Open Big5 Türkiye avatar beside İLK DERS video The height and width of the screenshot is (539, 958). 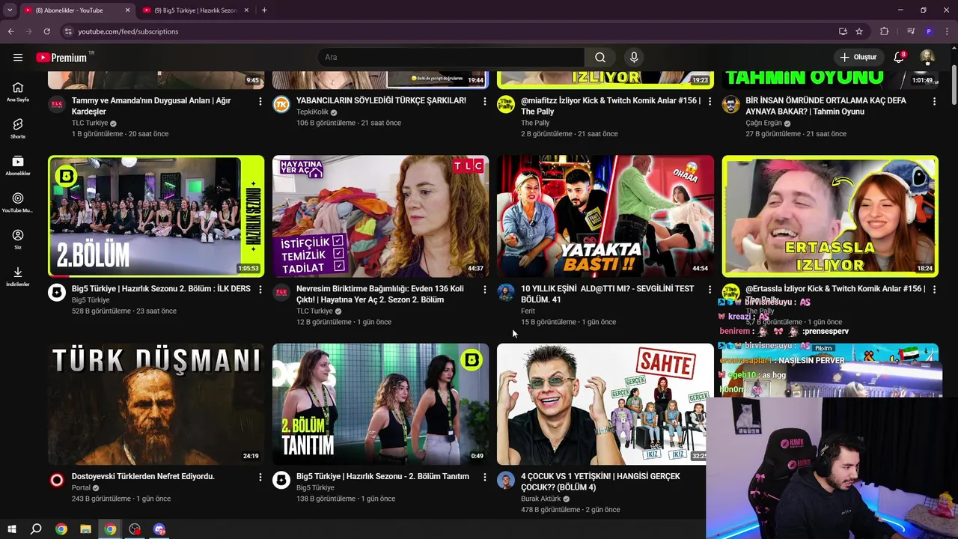point(57,292)
